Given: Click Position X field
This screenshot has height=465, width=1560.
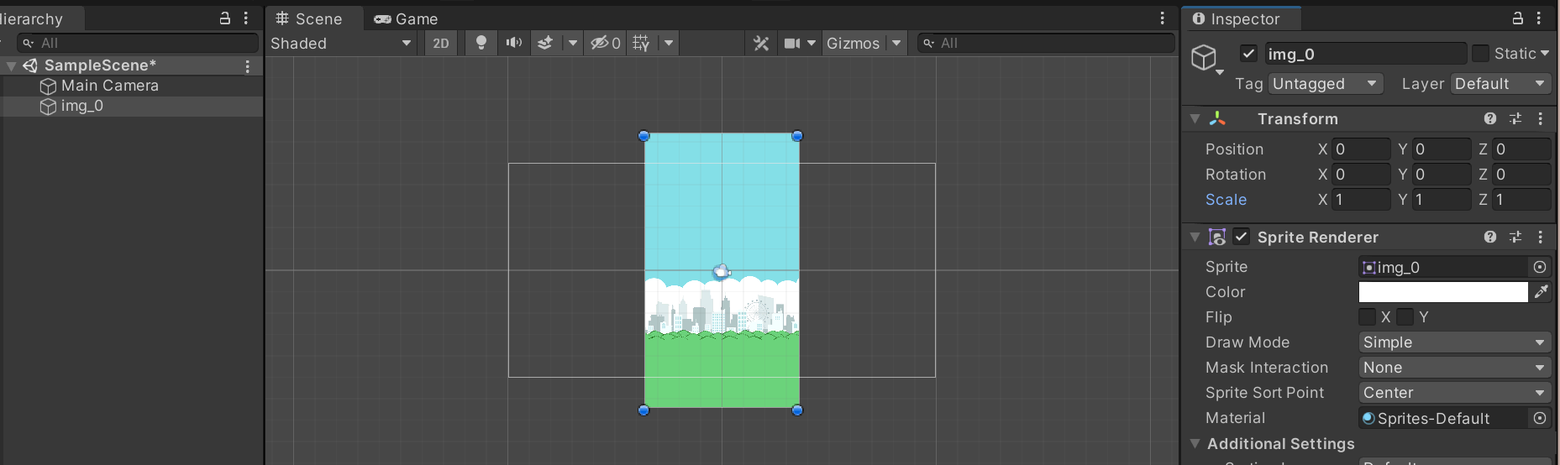Looking at the screenshot, I should click(x=1361, y=149).
